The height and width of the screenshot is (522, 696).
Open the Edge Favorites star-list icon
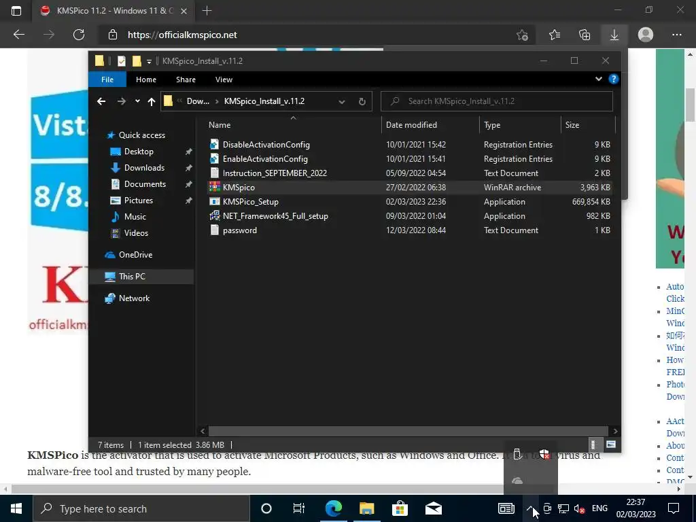coord(555,35)
